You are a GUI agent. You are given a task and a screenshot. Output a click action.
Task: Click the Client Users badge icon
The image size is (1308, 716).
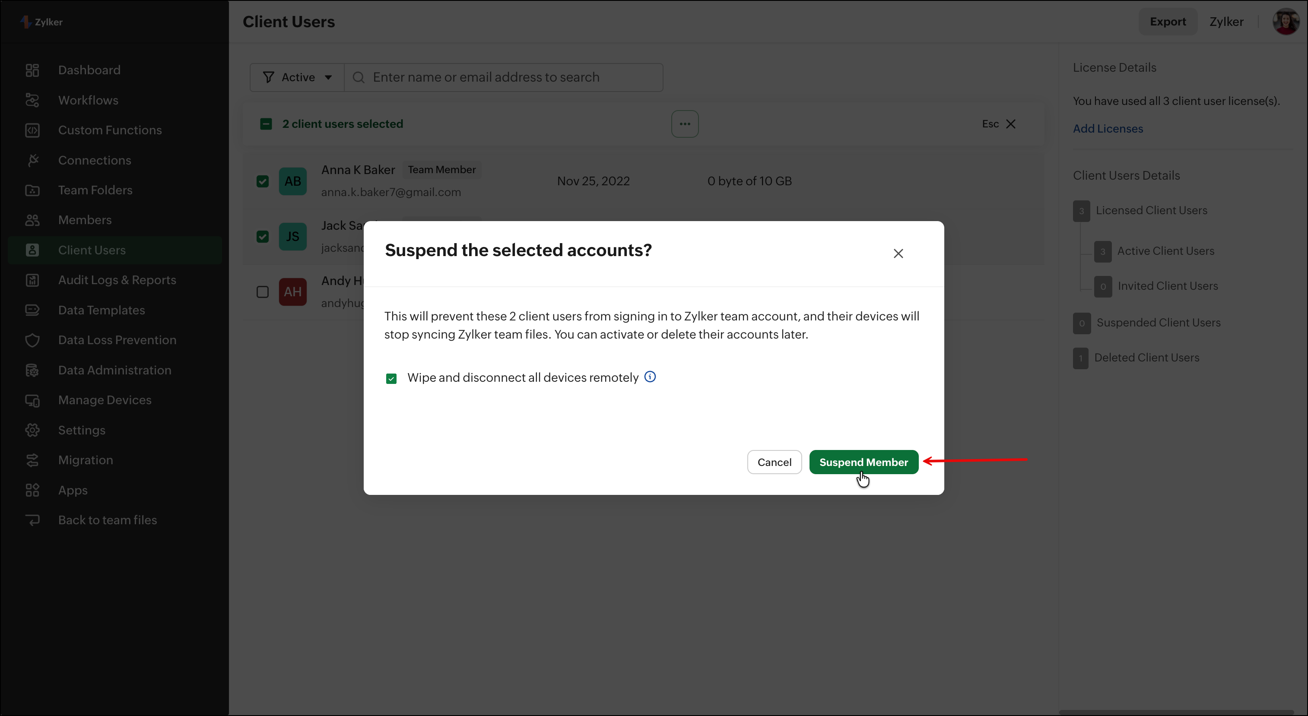coord(32,250)
